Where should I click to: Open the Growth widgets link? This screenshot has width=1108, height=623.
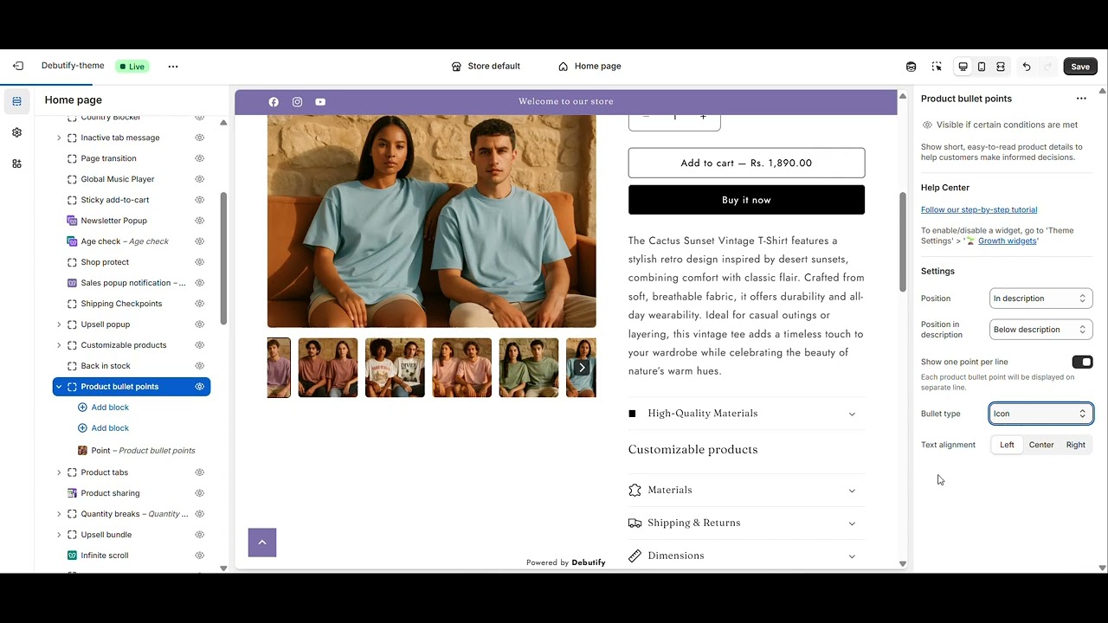(x=1007, y=241)
